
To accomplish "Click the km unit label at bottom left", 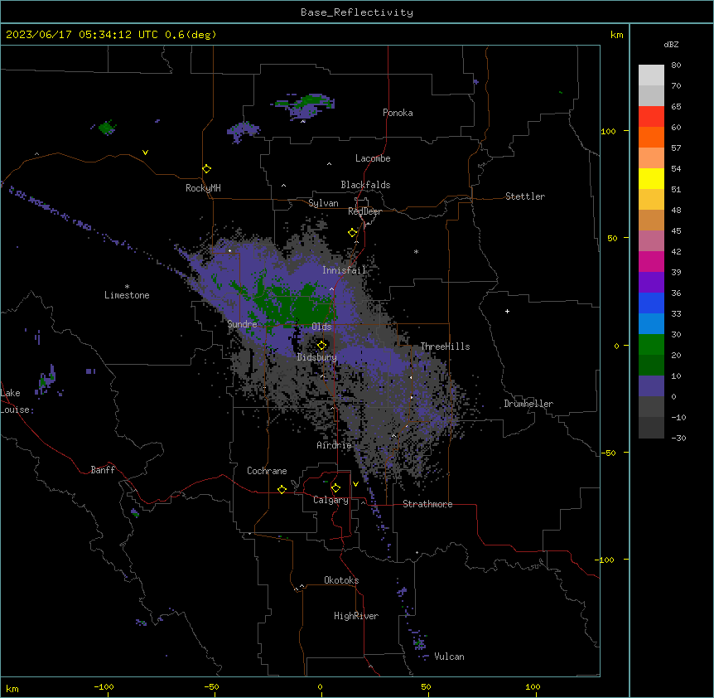I will point(12,688).
